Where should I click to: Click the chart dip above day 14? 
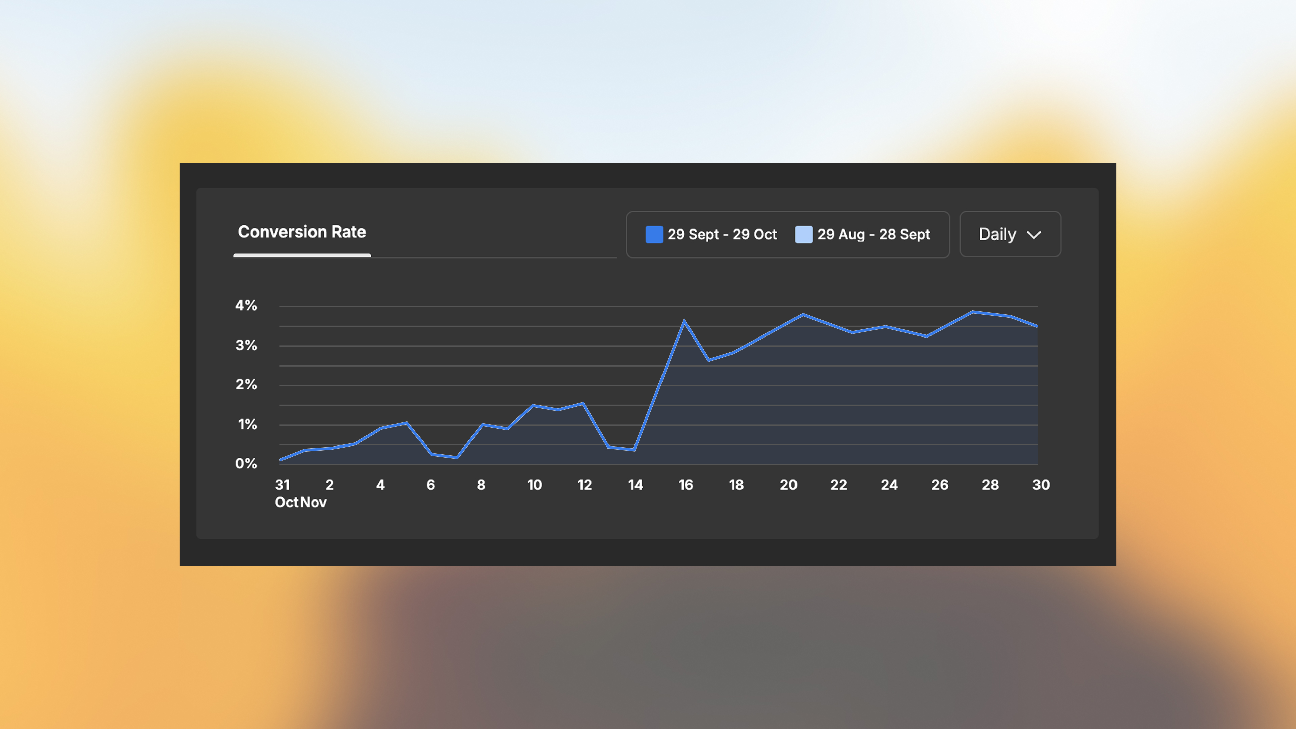[x=634, y=449]
